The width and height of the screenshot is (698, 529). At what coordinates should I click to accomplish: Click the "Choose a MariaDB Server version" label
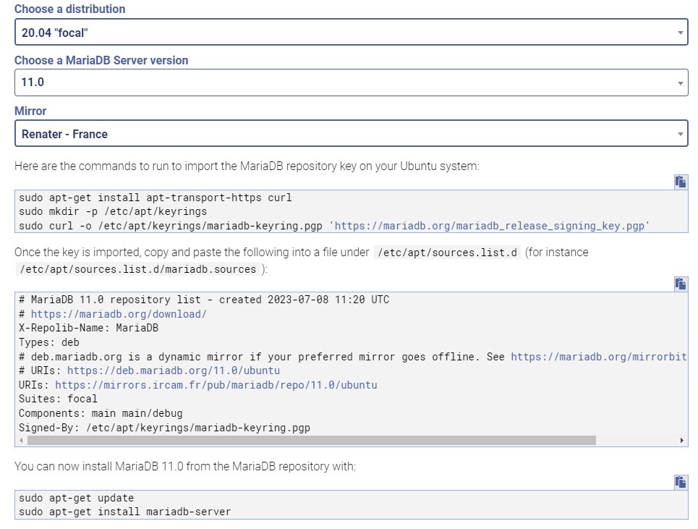pyautogui.click(x=101, y=61)
